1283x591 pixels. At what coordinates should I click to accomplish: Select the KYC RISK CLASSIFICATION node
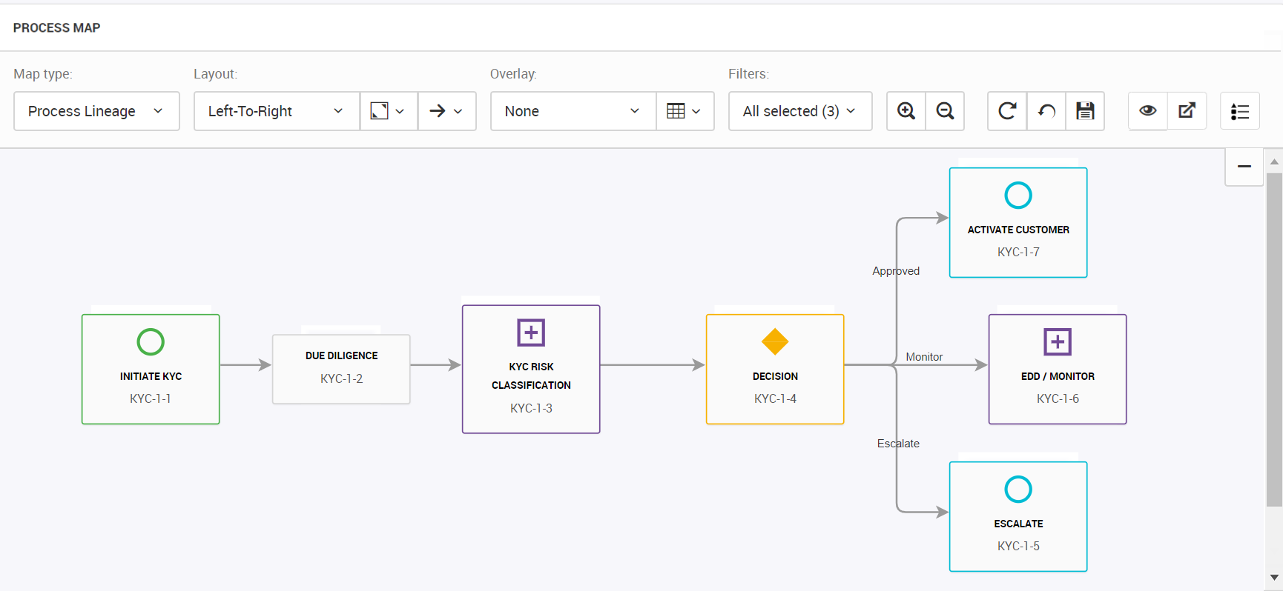[x=531, y=369]
